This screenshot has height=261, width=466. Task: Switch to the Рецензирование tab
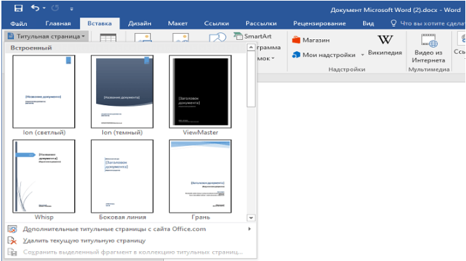[319, 23]
